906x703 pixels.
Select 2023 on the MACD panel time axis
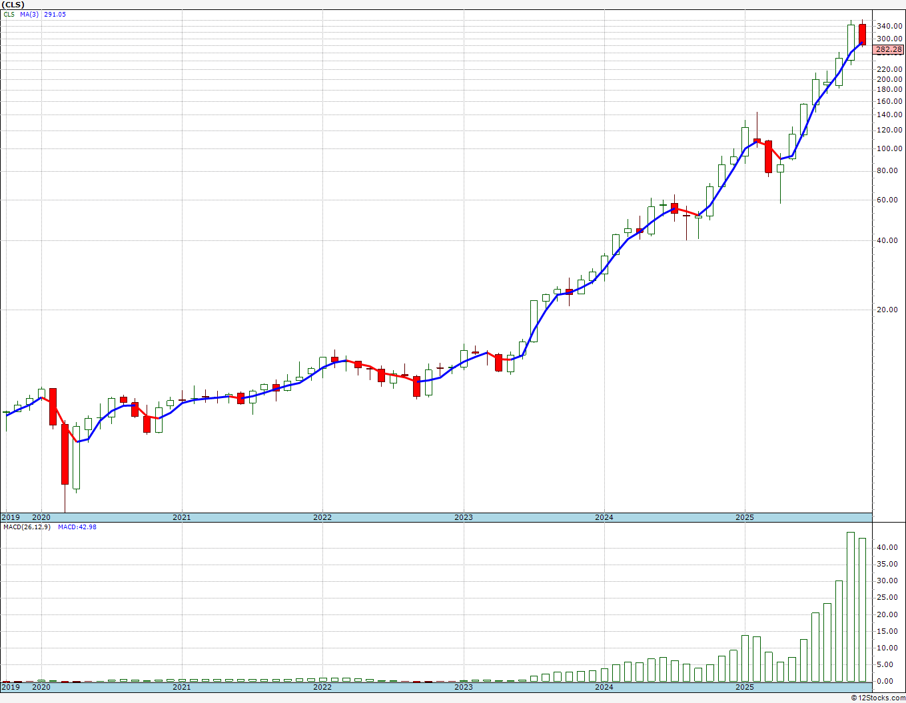coord(464,687)
